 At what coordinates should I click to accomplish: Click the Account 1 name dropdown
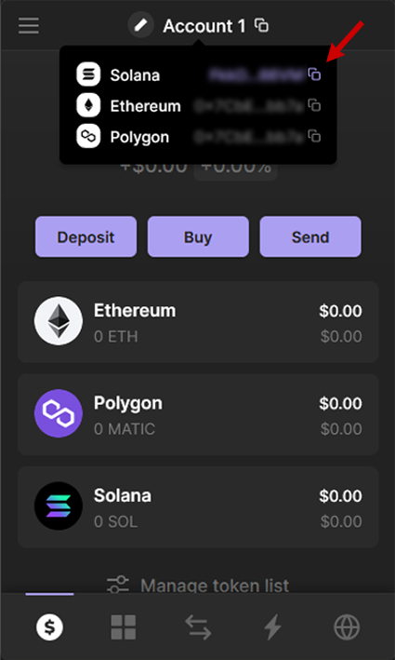pyautogui.click(x=204, y=26)
